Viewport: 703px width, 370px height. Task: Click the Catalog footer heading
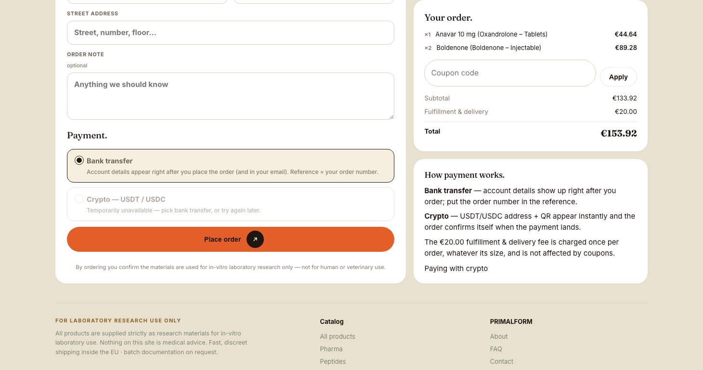tap(332, 321)
